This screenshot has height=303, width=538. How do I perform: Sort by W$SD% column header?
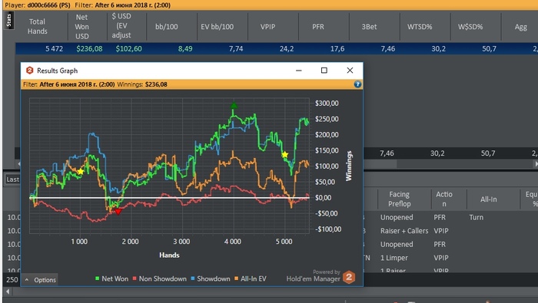[x=470, y=27]
